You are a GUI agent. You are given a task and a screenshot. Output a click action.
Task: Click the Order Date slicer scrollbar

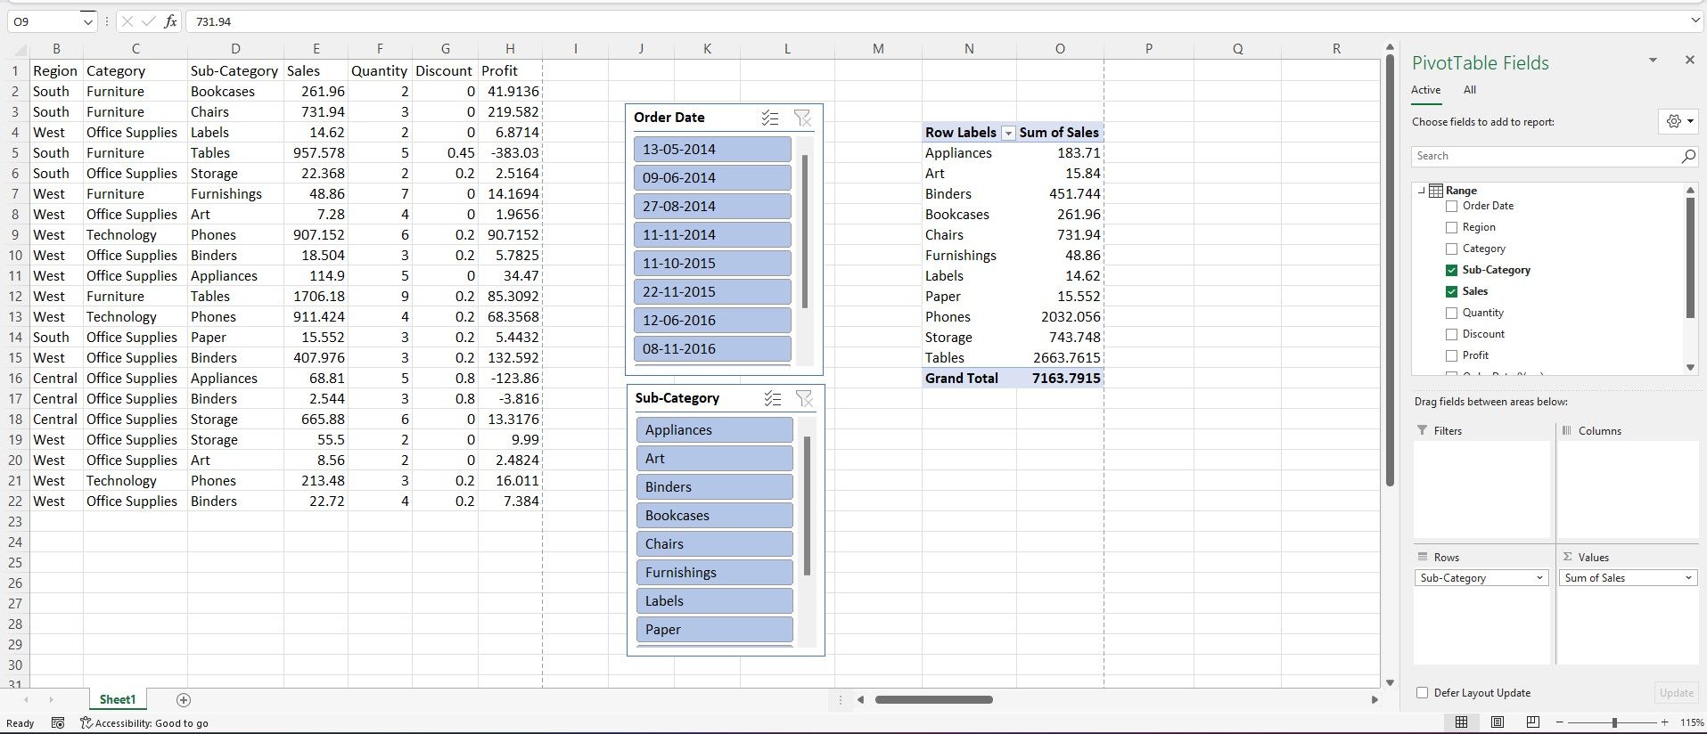(805, 232)
